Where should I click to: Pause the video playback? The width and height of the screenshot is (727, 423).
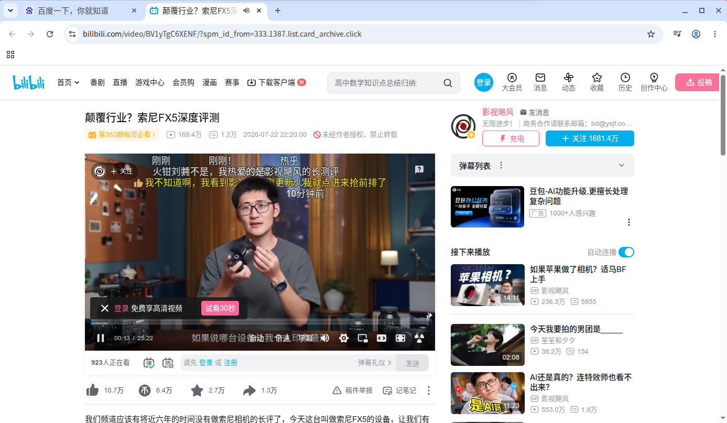[x=100, y=338]
